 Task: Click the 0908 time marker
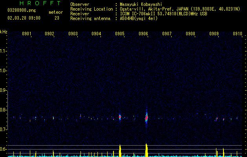pos(190,34)
